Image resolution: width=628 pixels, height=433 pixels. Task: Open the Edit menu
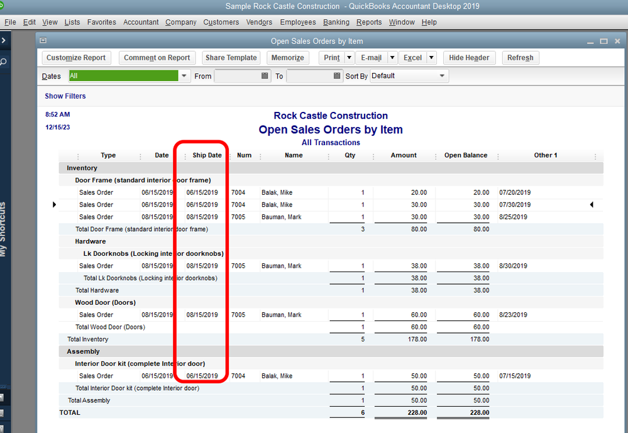tap(30, 22)
